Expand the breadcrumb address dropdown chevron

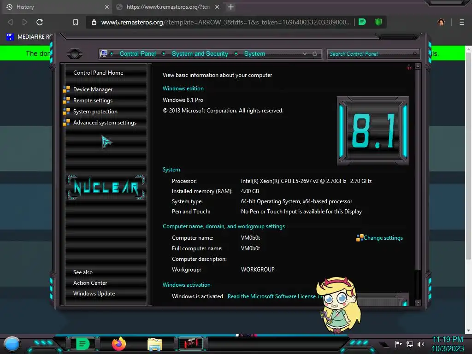coord(305,54)
